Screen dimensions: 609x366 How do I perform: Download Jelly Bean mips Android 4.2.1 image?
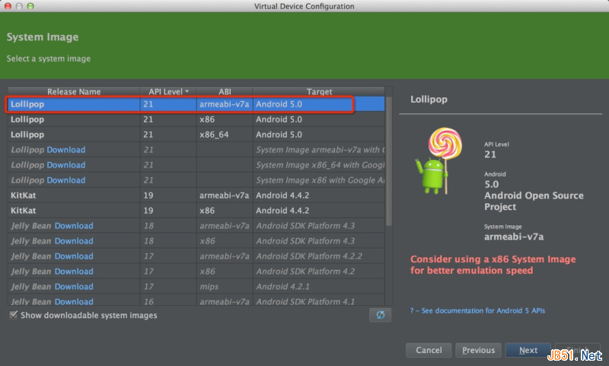(x=74, y=287)
